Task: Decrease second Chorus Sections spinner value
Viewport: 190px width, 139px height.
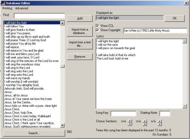Action: [145, 124]
